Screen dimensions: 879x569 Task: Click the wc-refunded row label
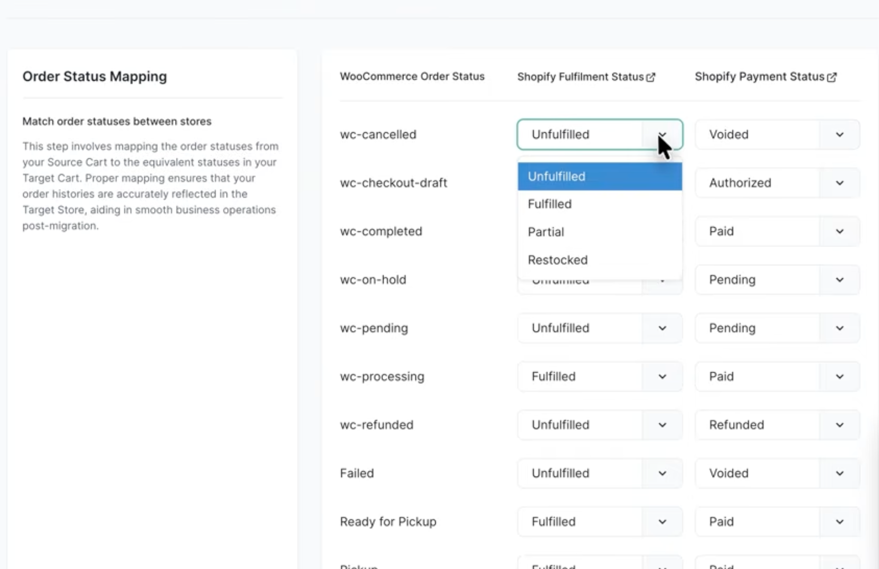click(376, 425)
